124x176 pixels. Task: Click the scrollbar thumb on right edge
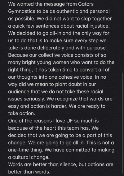pyautogui.click(x=123, y=123)
